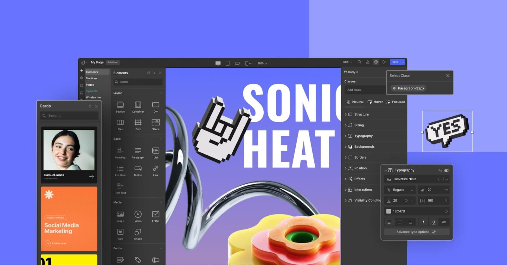Open the preview play icon
Image resolution: width=507 pixels, height=265 pixels.
point(384,62)
